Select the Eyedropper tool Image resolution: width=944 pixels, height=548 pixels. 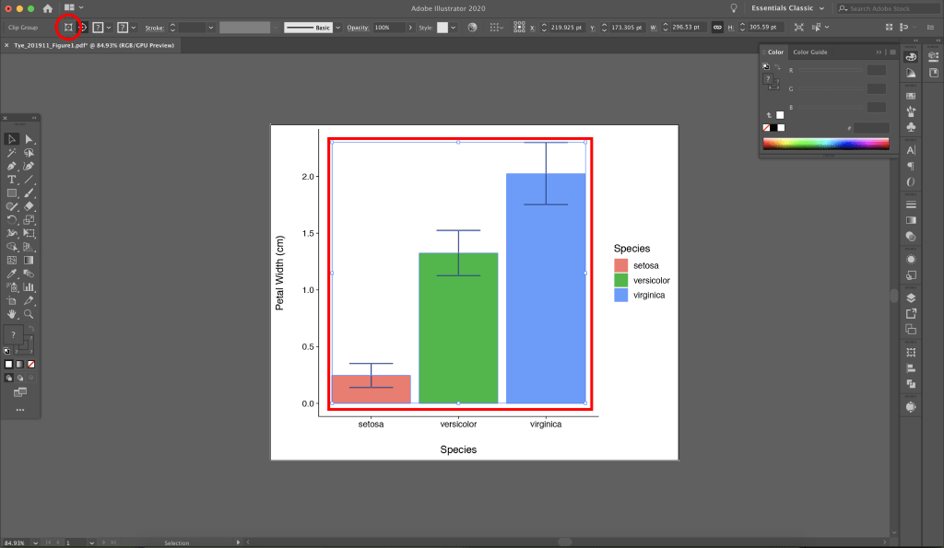(12, 274)
